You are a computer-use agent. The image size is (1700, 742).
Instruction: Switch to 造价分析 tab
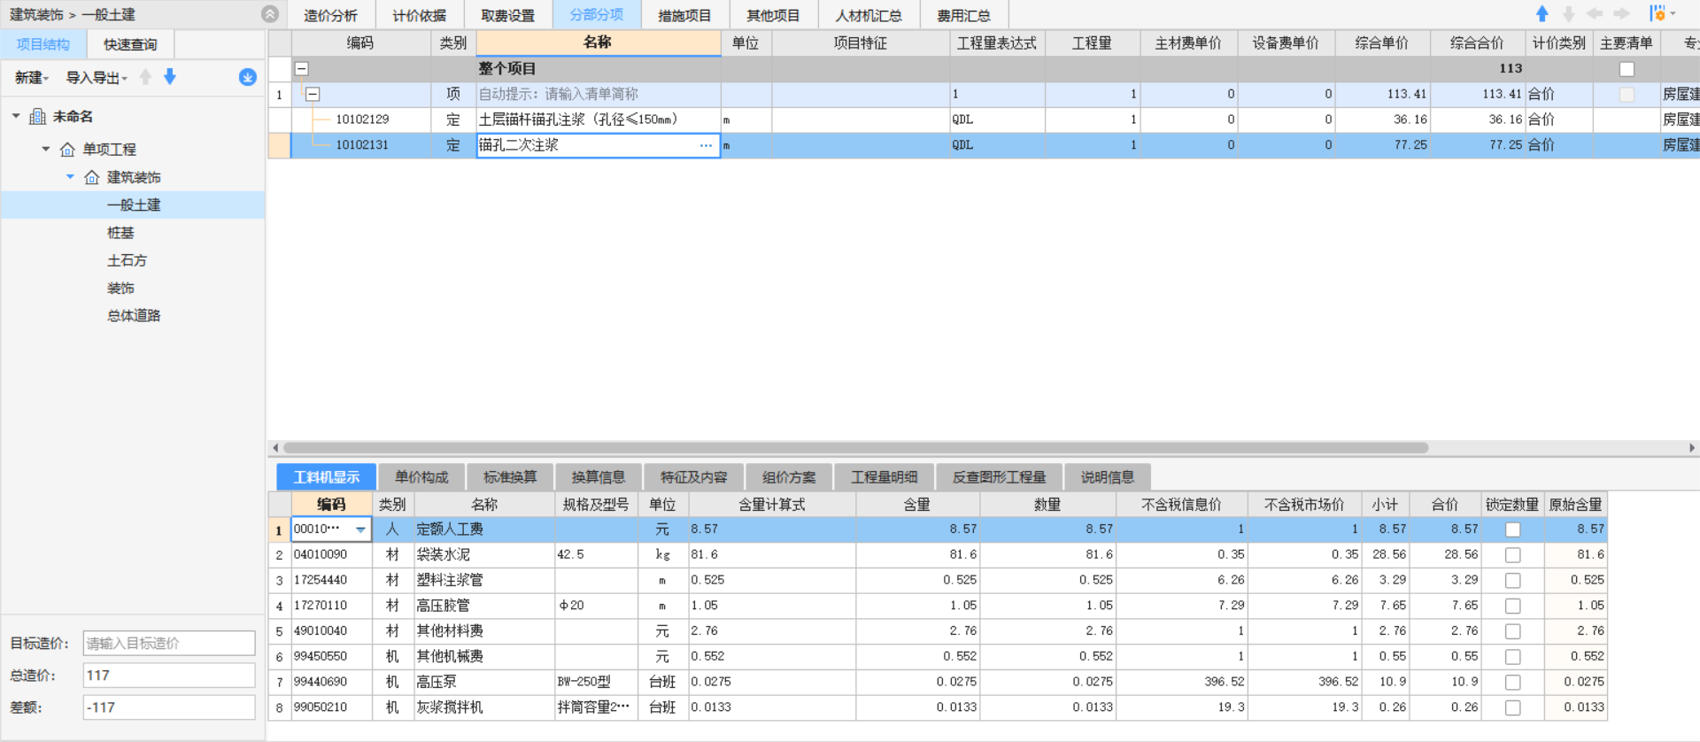[x=330, y=15]
